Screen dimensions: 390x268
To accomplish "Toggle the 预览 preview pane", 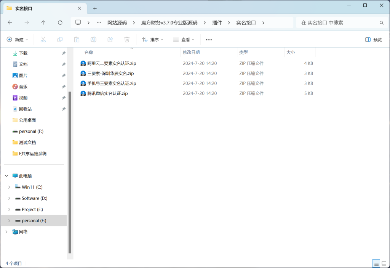I will pos(373,39).
